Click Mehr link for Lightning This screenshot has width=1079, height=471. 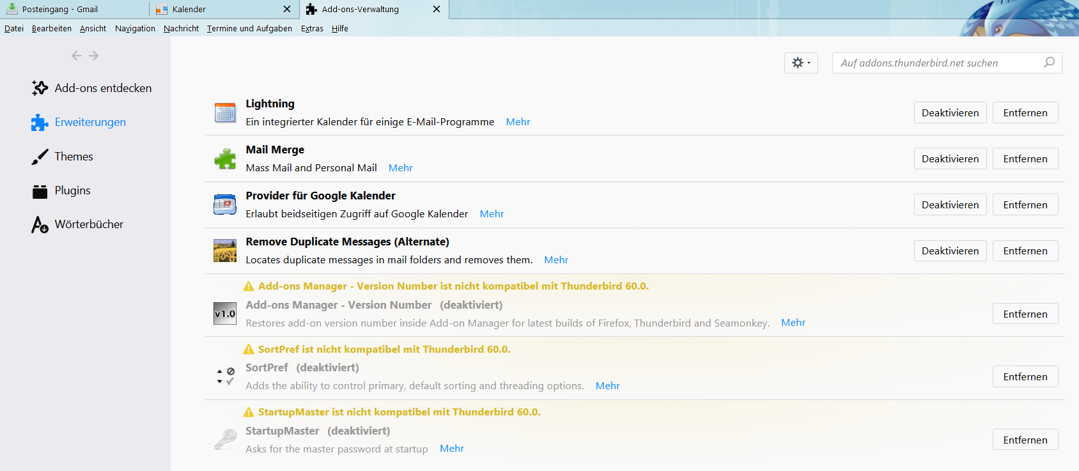(x=518, y=122)
